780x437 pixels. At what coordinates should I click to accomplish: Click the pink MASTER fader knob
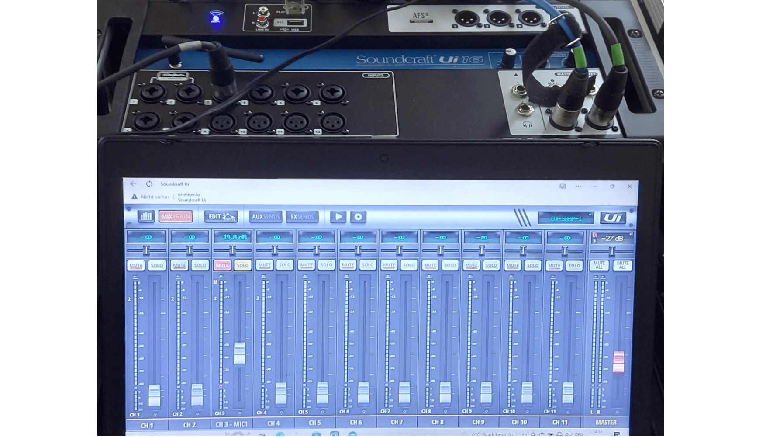[618, 362]
